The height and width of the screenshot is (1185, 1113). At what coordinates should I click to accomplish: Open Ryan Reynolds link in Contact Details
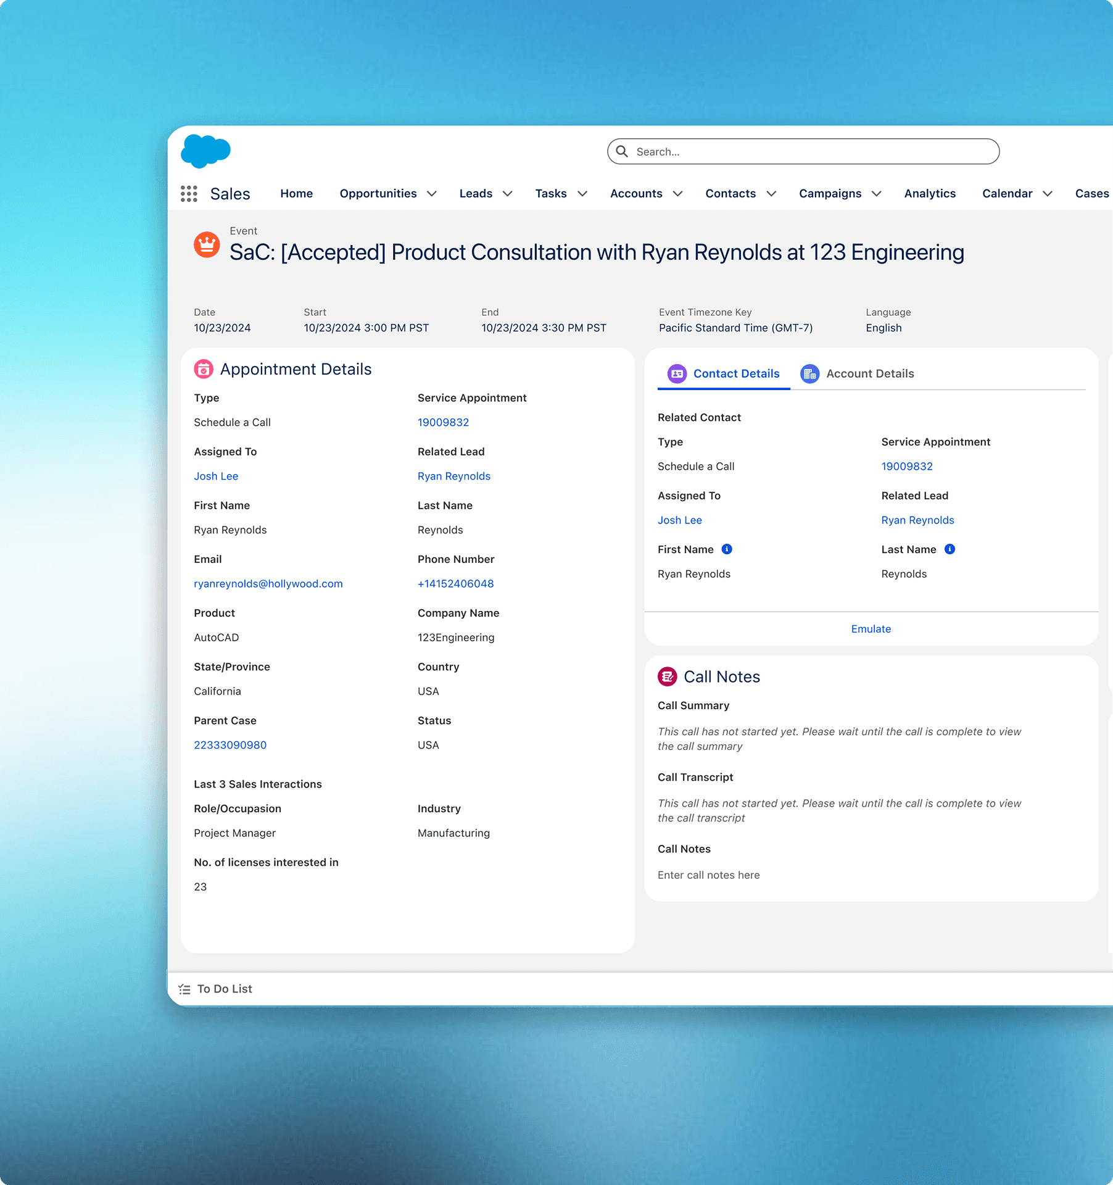coord(918,520)
